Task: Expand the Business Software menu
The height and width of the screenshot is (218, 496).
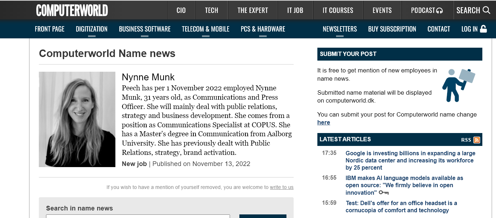Action: (144, 29)
